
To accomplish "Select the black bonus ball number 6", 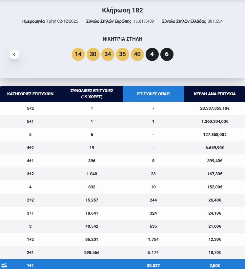I will [x=167, y=54].
